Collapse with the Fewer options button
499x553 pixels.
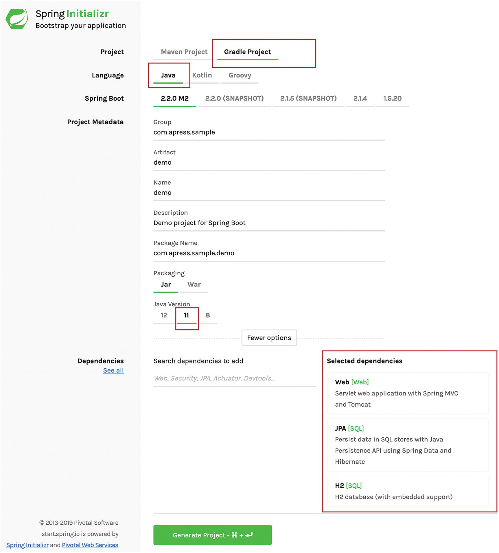coord(269,338)
